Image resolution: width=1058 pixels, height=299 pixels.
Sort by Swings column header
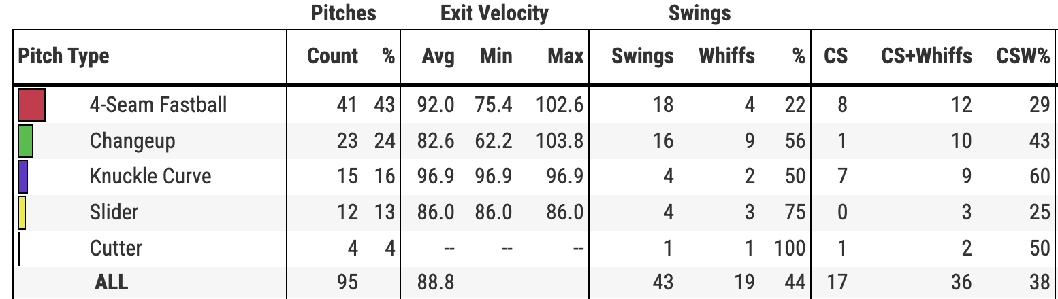(x=642, y=56)
